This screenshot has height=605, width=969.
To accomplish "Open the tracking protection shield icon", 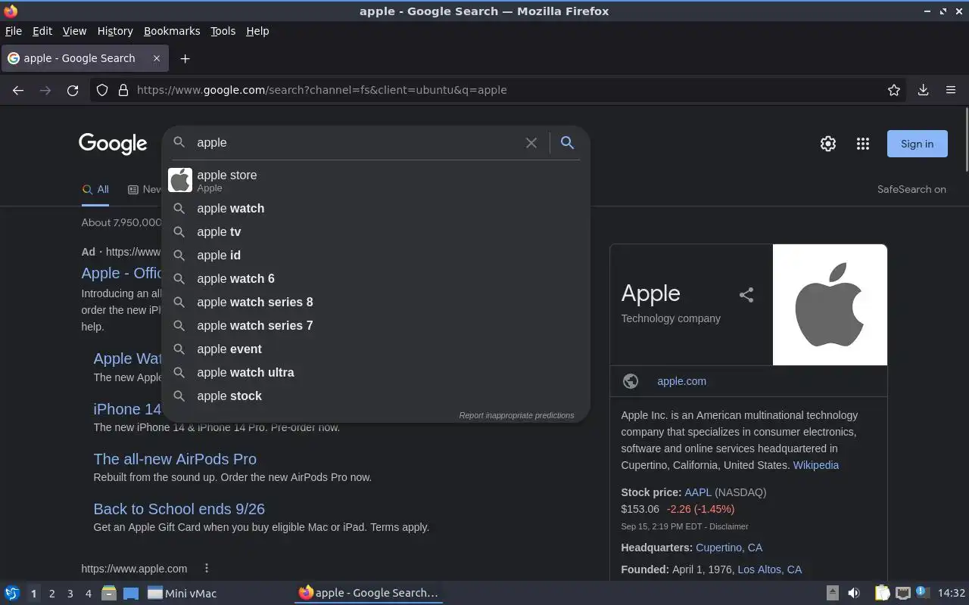I will coord(102,90).
